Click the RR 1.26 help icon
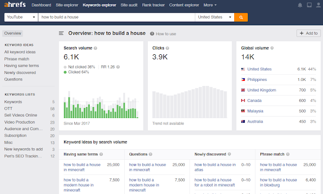 (118, 67)
